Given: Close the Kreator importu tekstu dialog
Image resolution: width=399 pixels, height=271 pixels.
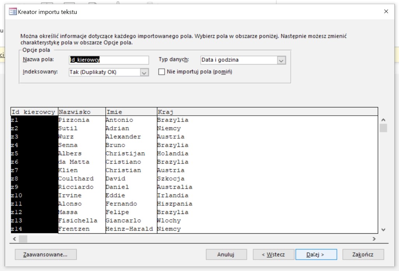Looking at the screenshot, I should 386,12.
